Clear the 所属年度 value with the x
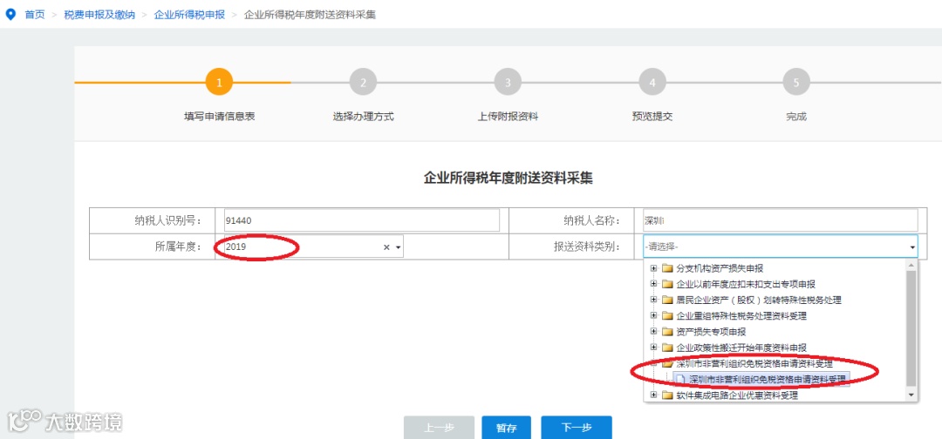 387,247
